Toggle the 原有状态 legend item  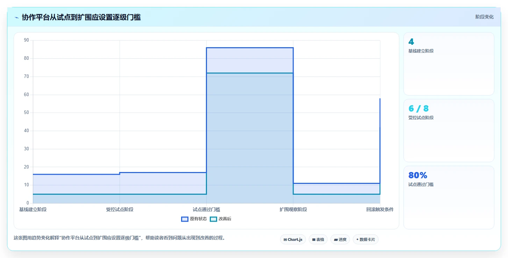194,219
